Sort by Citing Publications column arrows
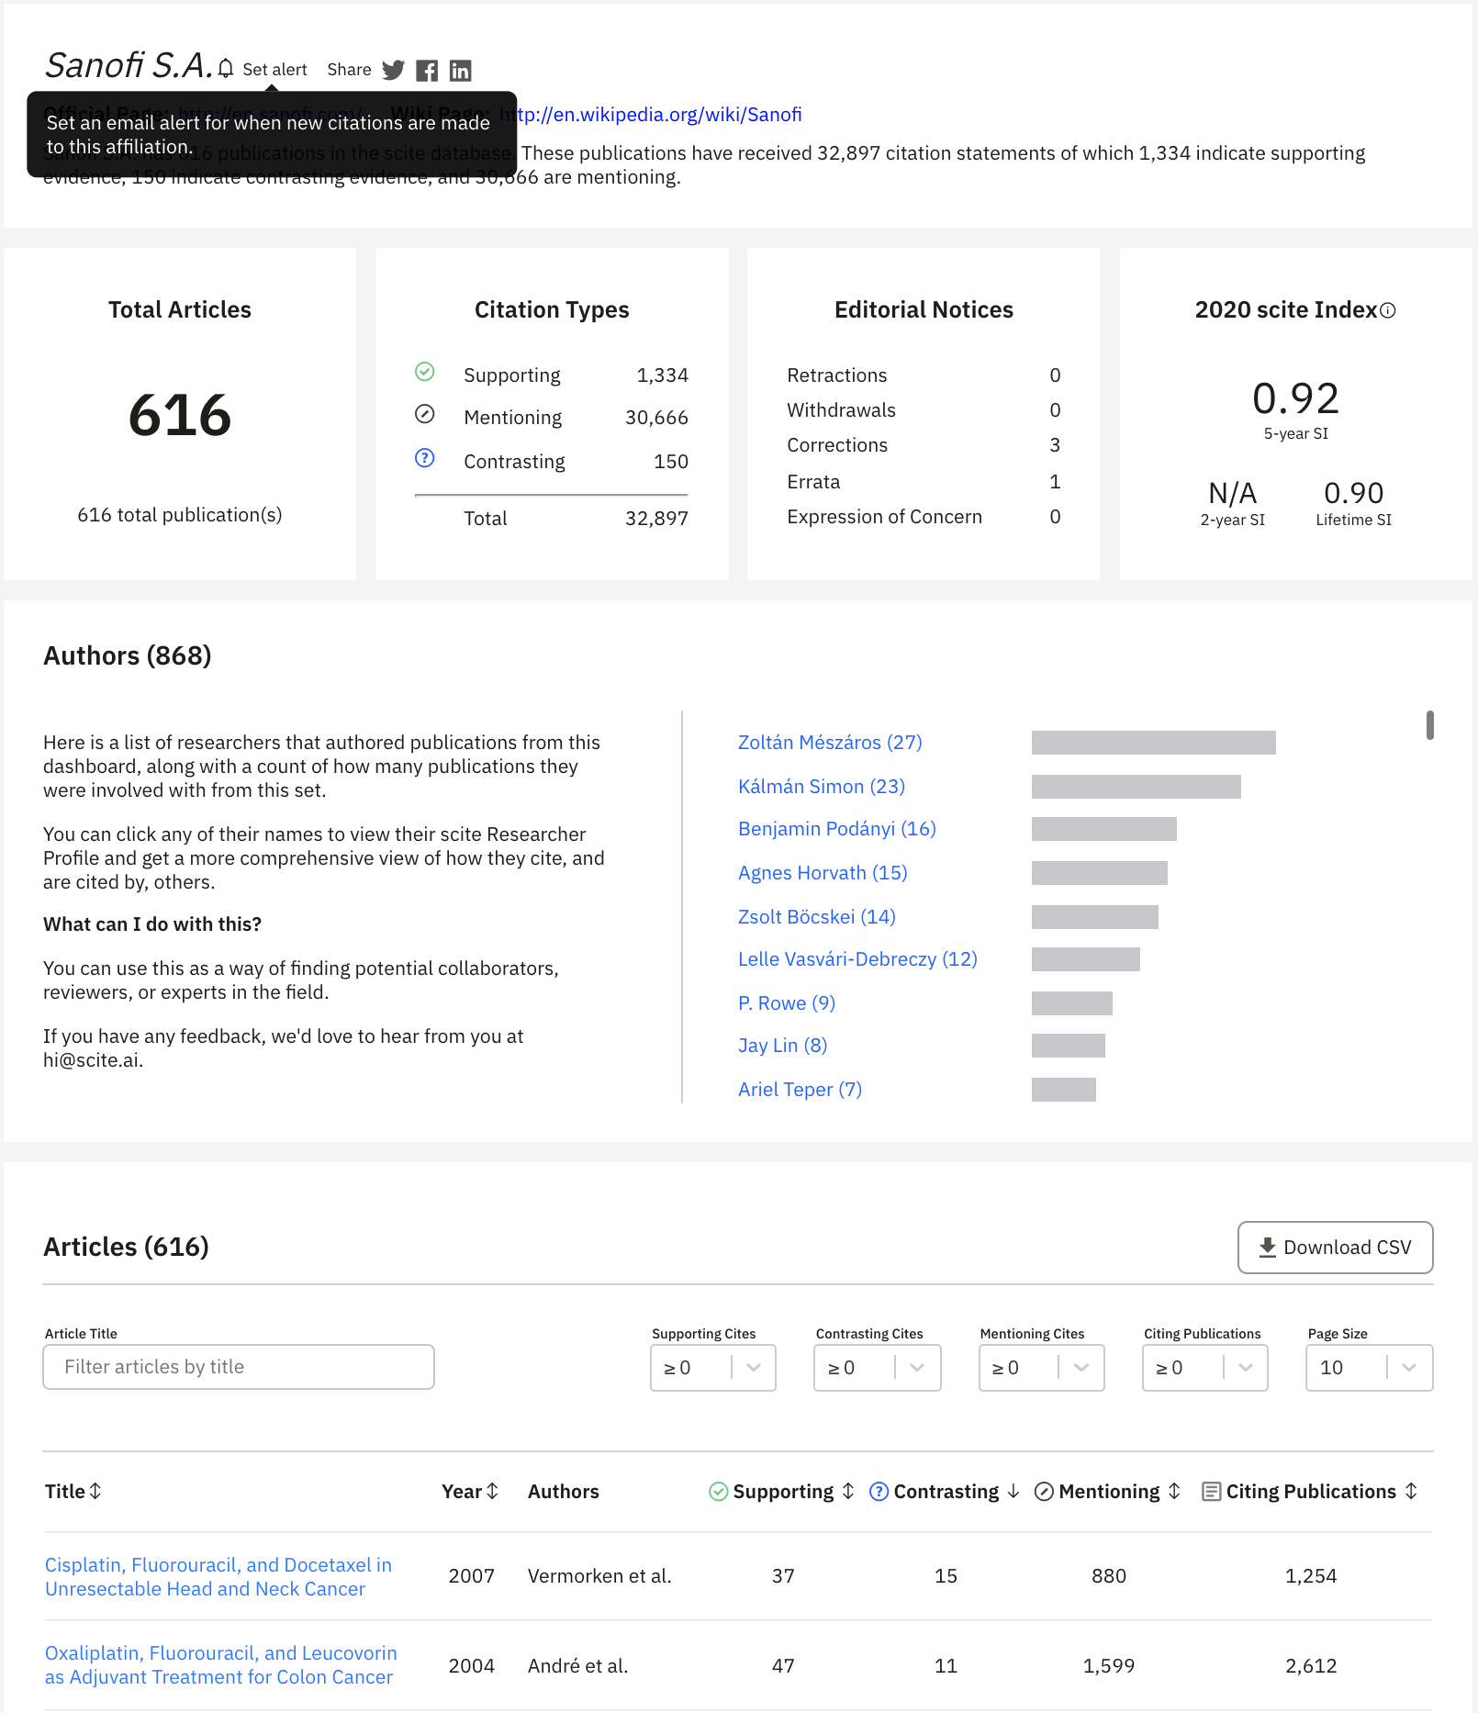 1411,1491
